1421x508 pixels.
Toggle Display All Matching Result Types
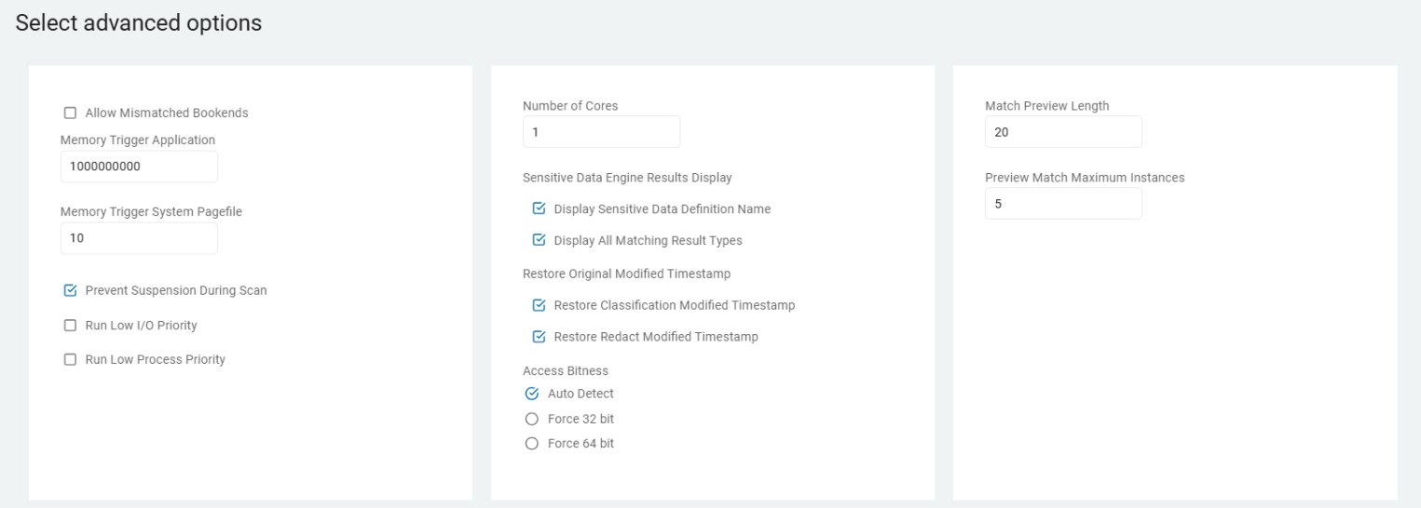(539, 240)
